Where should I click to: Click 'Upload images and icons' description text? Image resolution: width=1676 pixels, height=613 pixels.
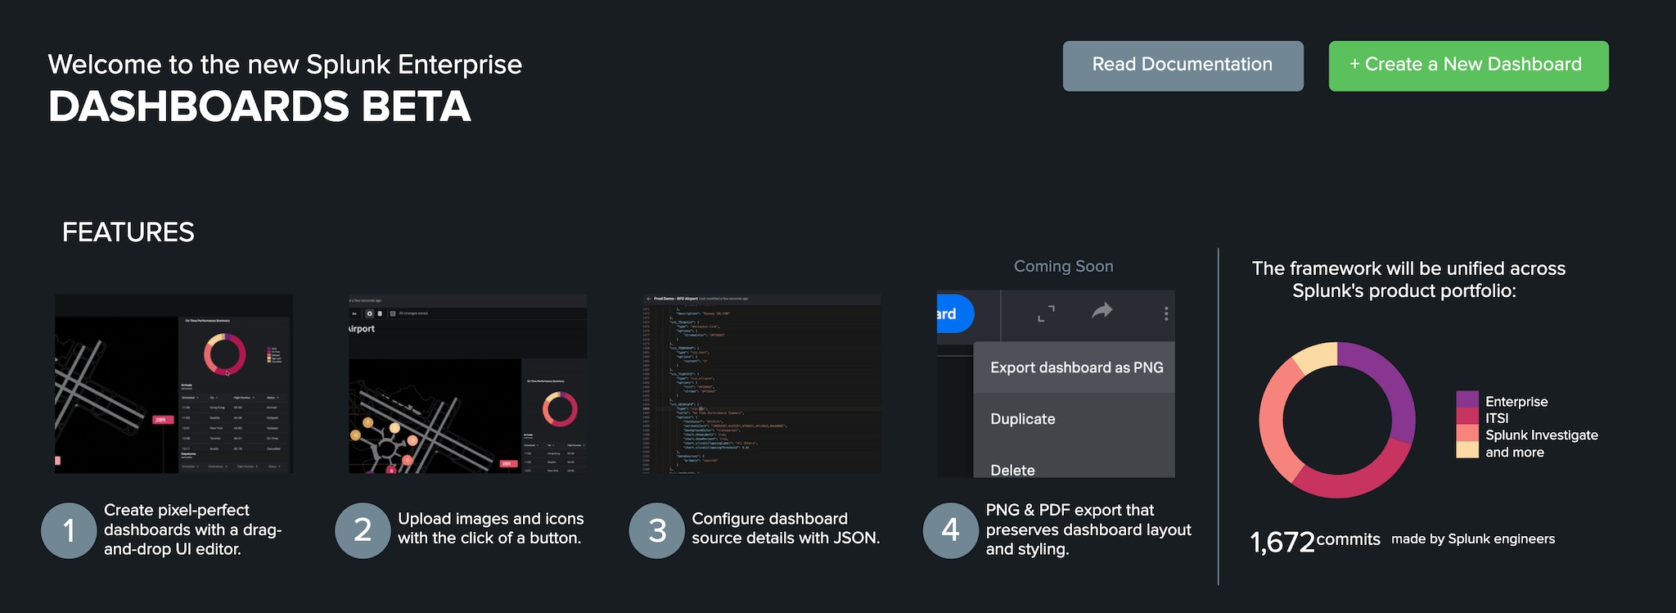[x=490, y=529]
